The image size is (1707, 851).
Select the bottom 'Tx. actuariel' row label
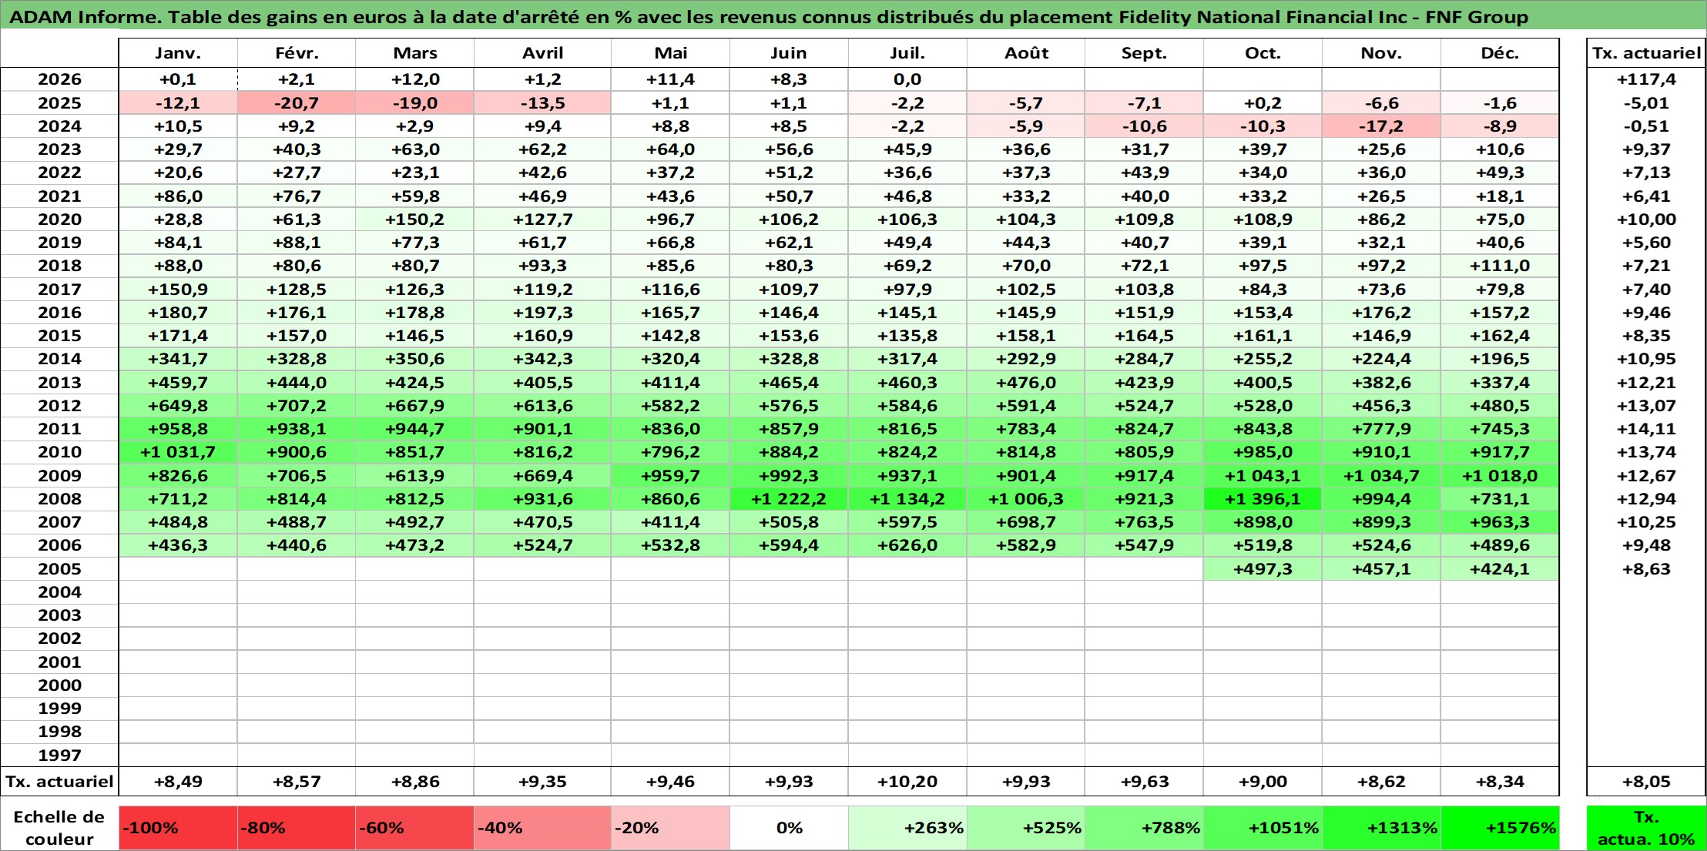(59, 782)
